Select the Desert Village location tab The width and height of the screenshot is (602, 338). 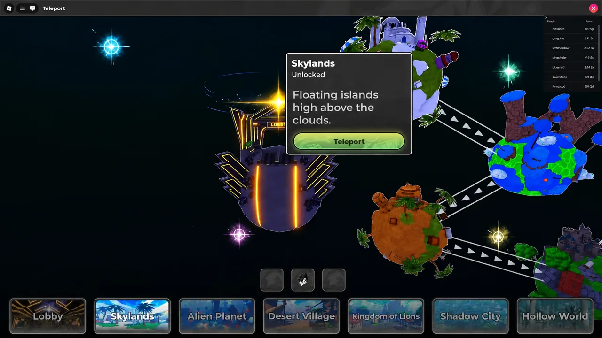(x=301, y=316)
